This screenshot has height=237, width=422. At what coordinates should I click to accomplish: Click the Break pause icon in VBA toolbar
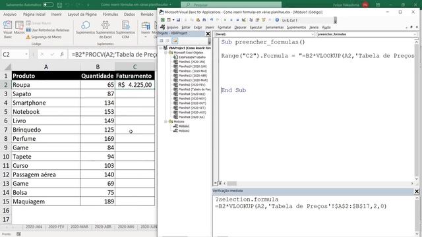pos(231,20)
